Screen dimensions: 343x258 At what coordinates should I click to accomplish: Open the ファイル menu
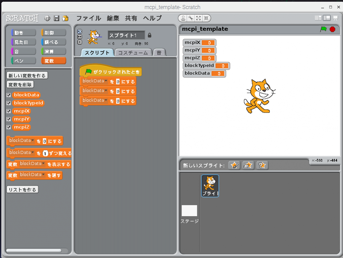pyautogui.click(x=88, y=18)
